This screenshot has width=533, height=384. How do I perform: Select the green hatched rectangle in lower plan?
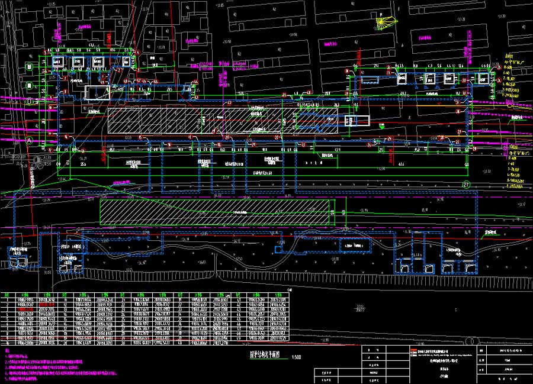(214, 211)
